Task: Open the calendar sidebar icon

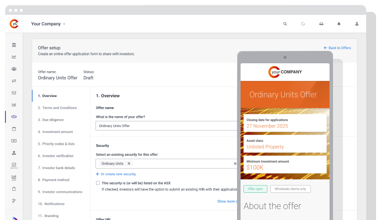Action: pos(14,129)
